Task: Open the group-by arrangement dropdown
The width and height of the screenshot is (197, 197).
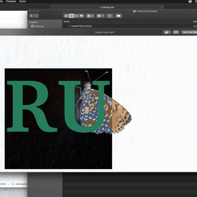Action: point(90,16)
